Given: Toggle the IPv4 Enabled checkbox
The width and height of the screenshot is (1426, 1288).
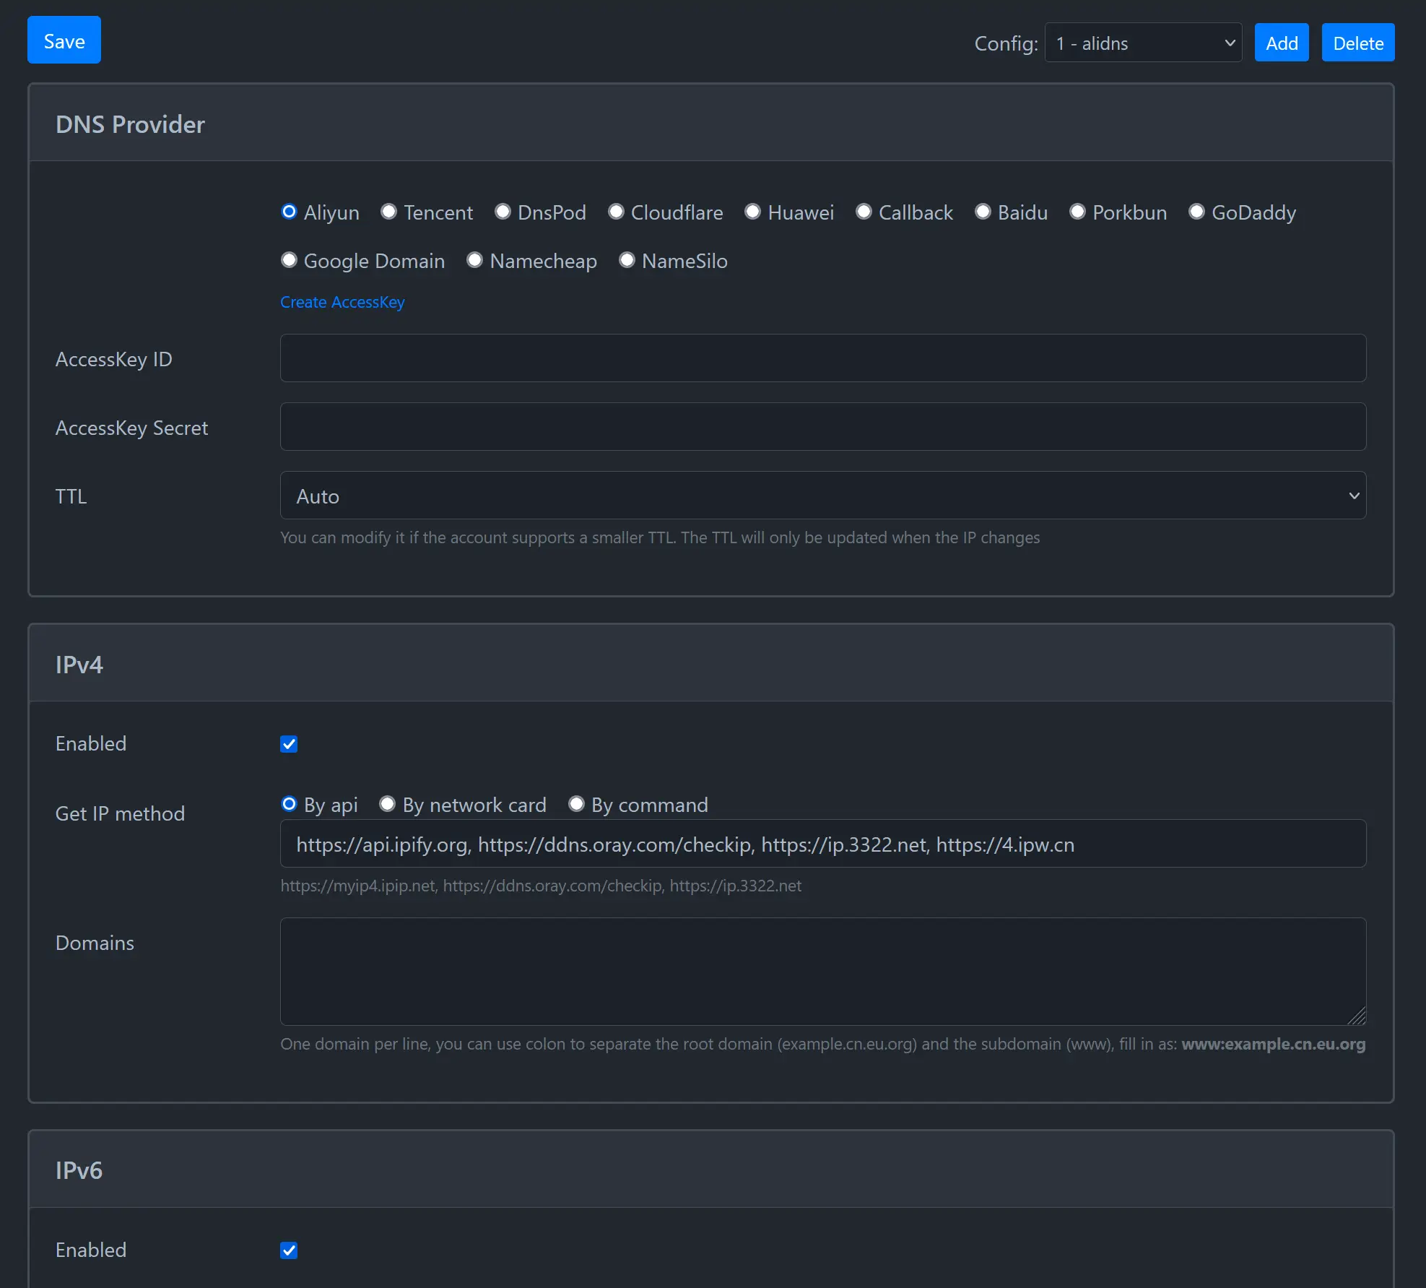Looking at the screenshot, I should [289, 744].
